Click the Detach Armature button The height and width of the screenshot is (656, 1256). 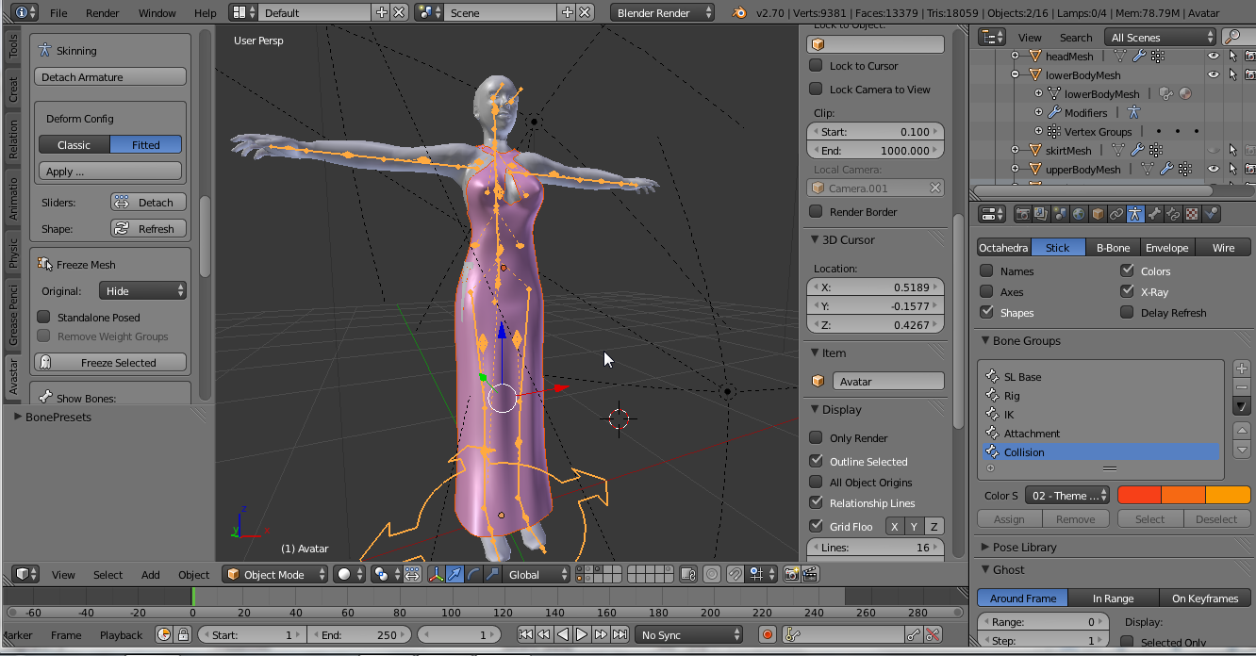110,77
